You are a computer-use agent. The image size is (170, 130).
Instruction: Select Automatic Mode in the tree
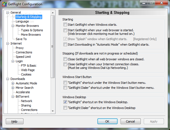point(26,83)
